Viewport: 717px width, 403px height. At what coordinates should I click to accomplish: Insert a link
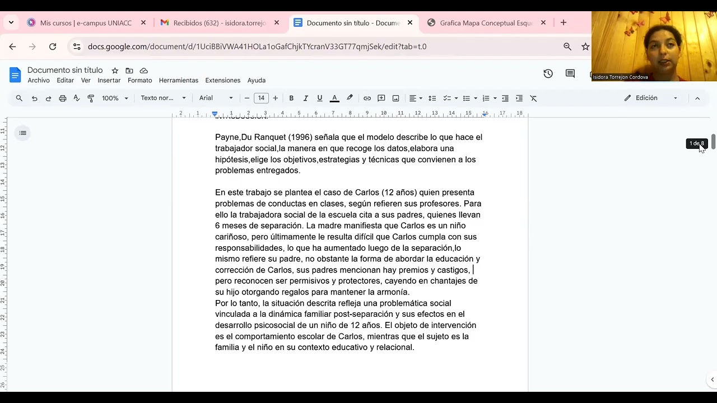(367, 98)
